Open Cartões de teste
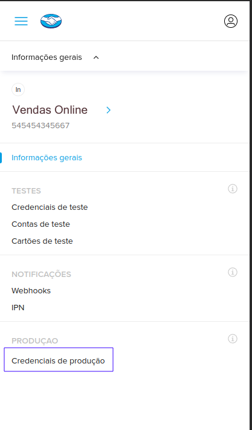252x430 pixels. [x=42, y=241]
